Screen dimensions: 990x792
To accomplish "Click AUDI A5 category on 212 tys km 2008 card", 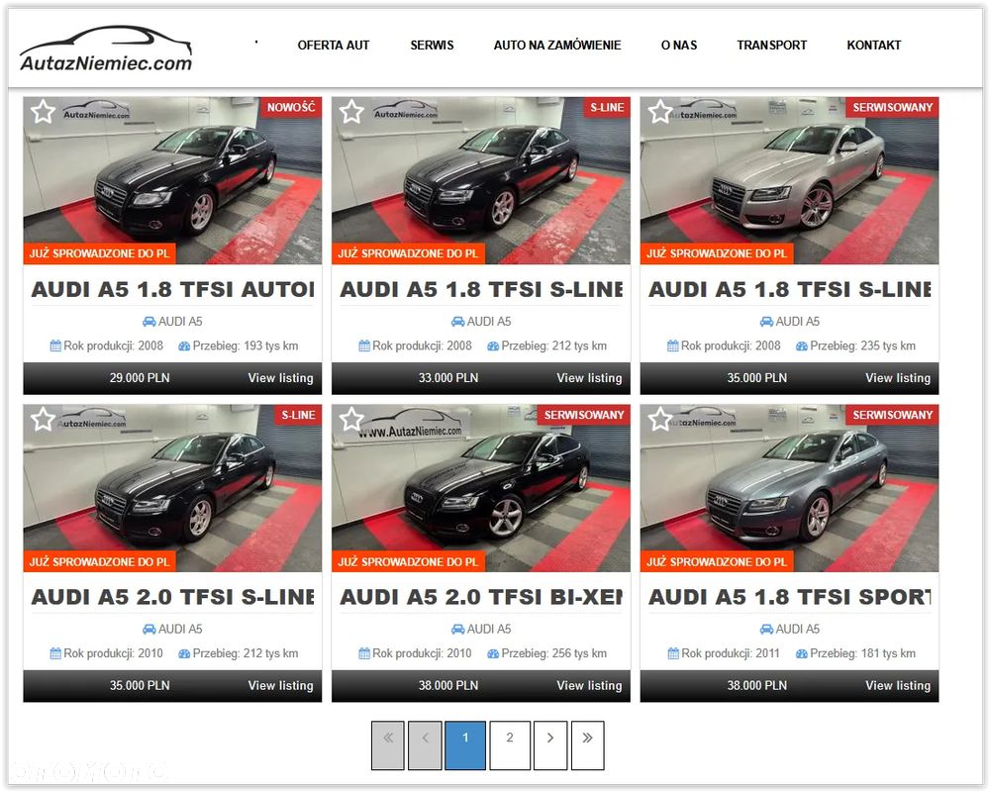I will click(489, 322).
